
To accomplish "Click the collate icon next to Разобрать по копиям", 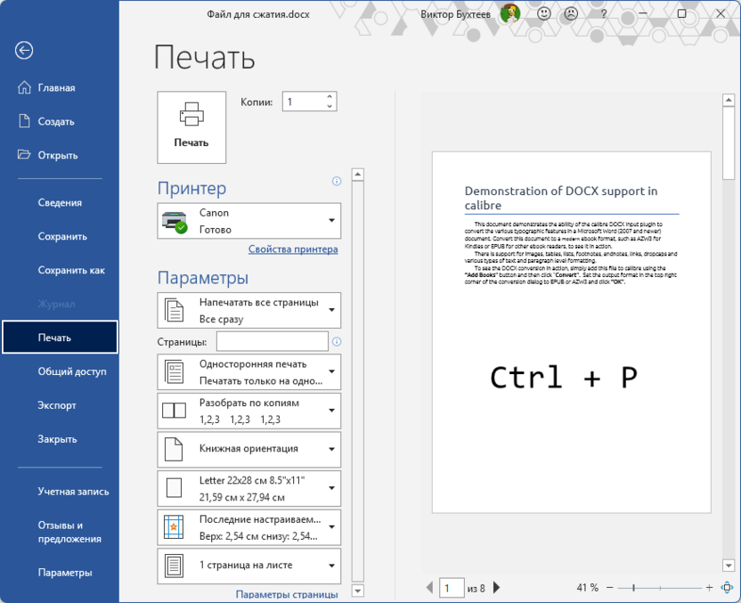I will pos(175,410).
